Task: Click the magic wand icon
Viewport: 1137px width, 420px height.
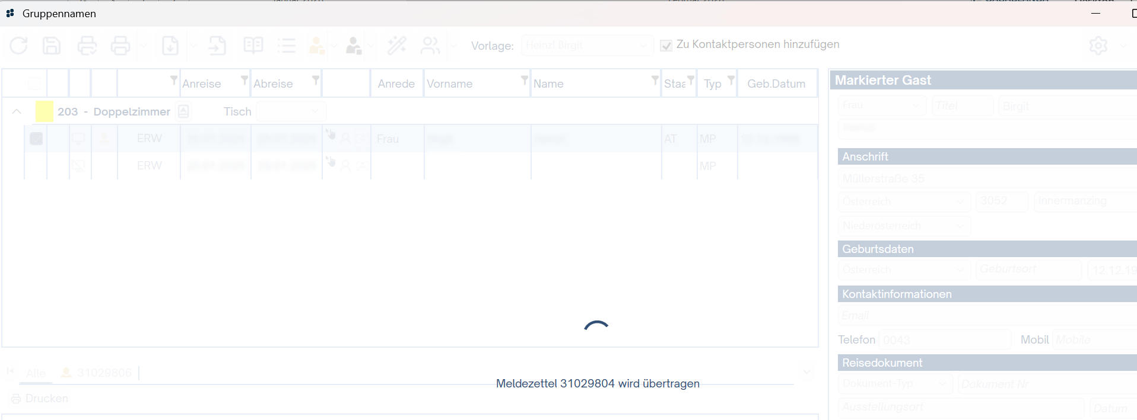Action: click(396, 46)
